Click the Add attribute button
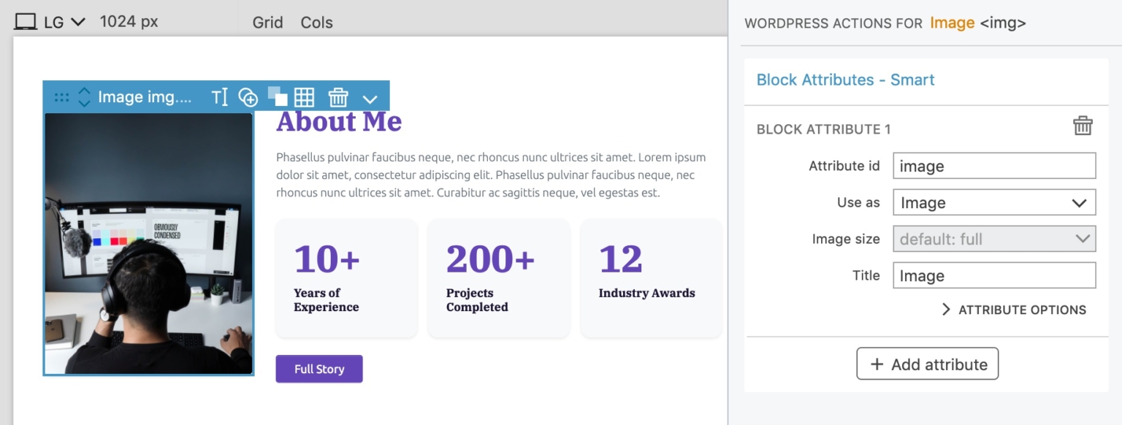This screenshot has height=425, width=1122. [928, 364]
